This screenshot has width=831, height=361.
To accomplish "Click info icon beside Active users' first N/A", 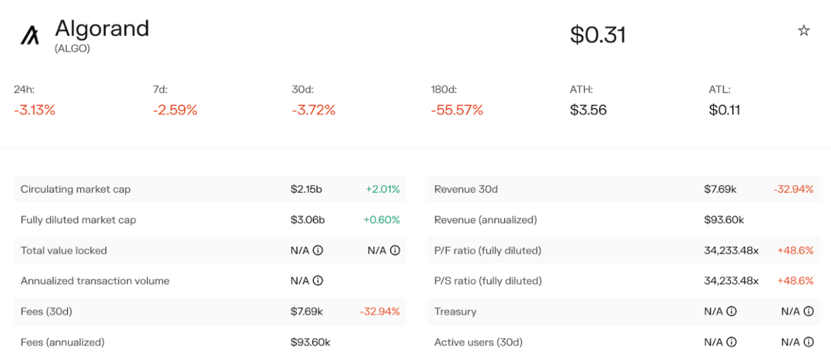I will [731, 342].
